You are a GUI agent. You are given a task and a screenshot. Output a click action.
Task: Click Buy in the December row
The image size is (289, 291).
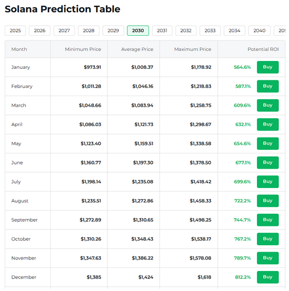pos(267,277)
